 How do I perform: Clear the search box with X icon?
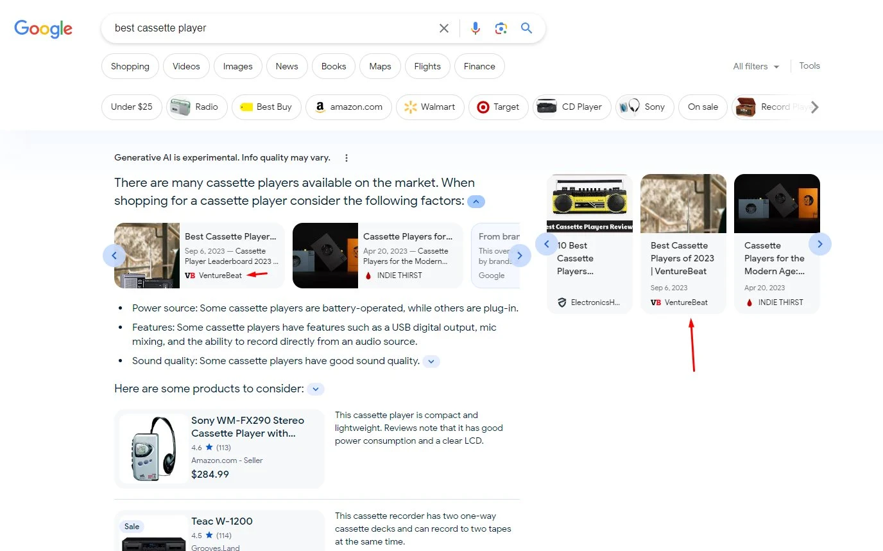(444, 28)
